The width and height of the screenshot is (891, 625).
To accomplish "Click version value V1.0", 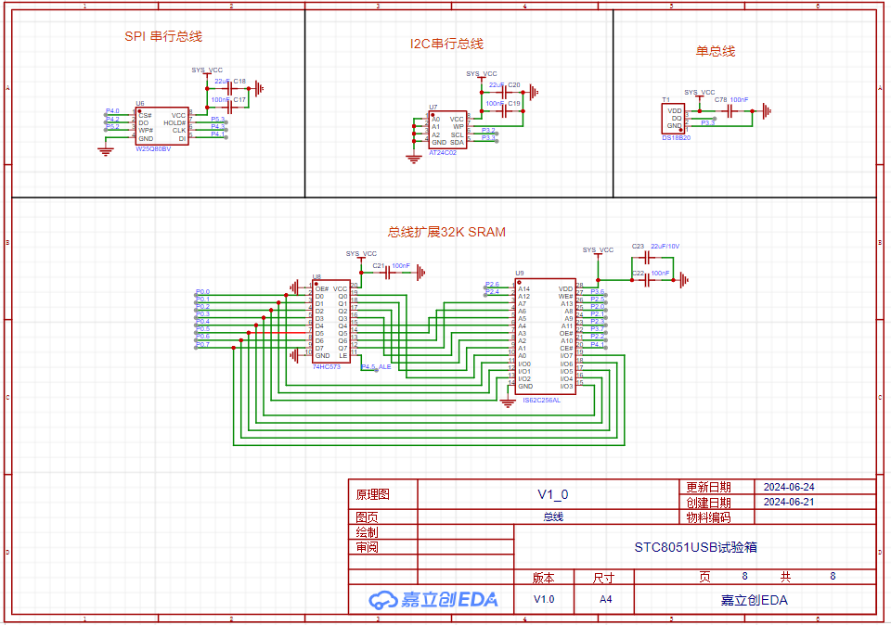I will [x=544, y=599].
